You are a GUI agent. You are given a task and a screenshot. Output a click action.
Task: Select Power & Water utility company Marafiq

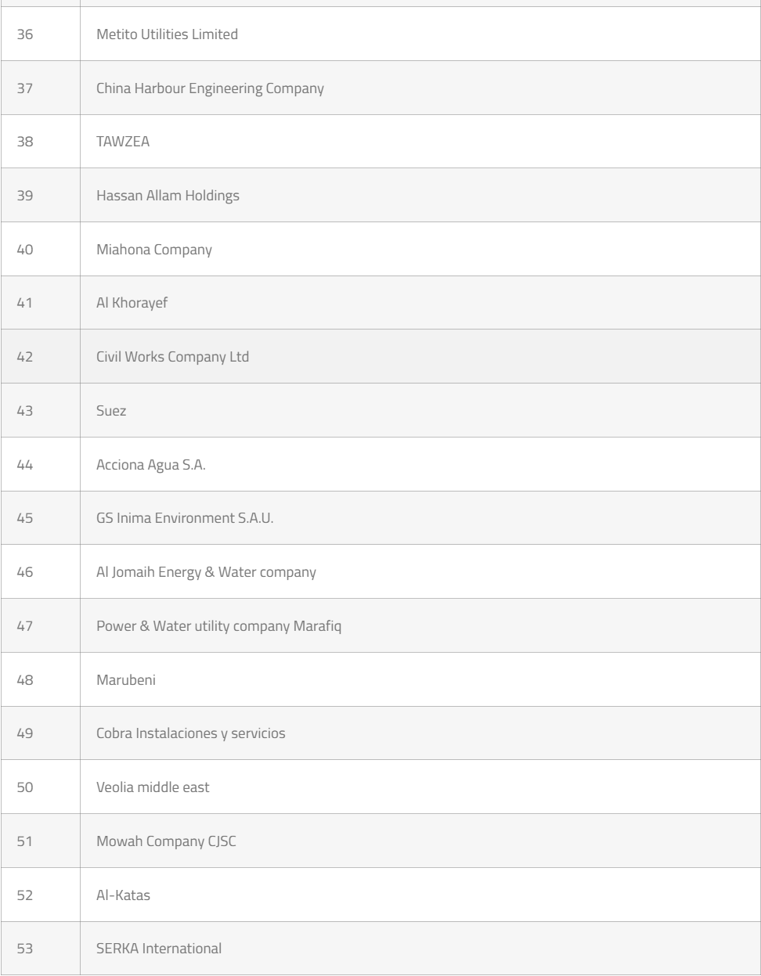219,626
